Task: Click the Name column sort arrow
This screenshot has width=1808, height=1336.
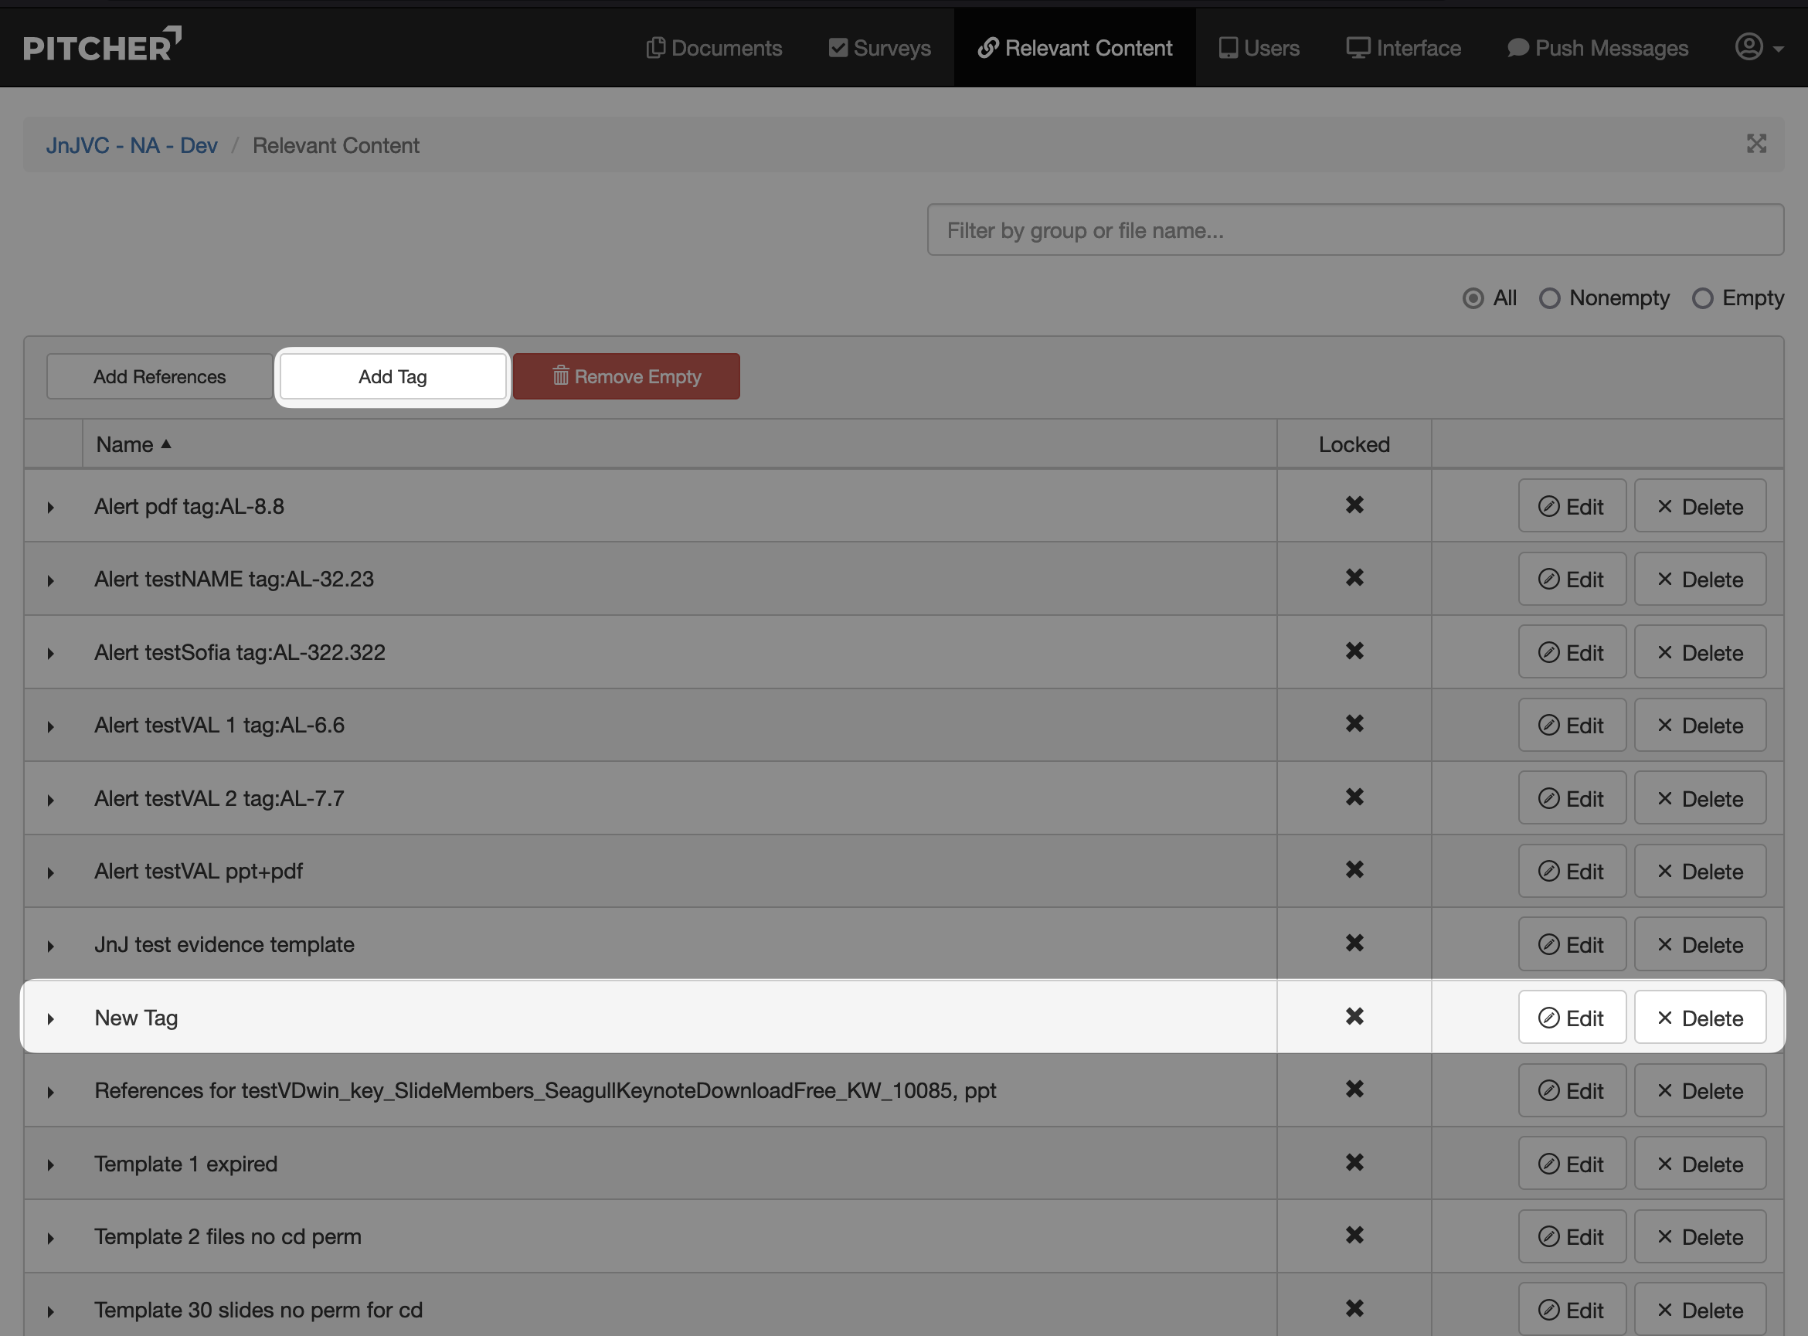Action: tap(166, 444)
